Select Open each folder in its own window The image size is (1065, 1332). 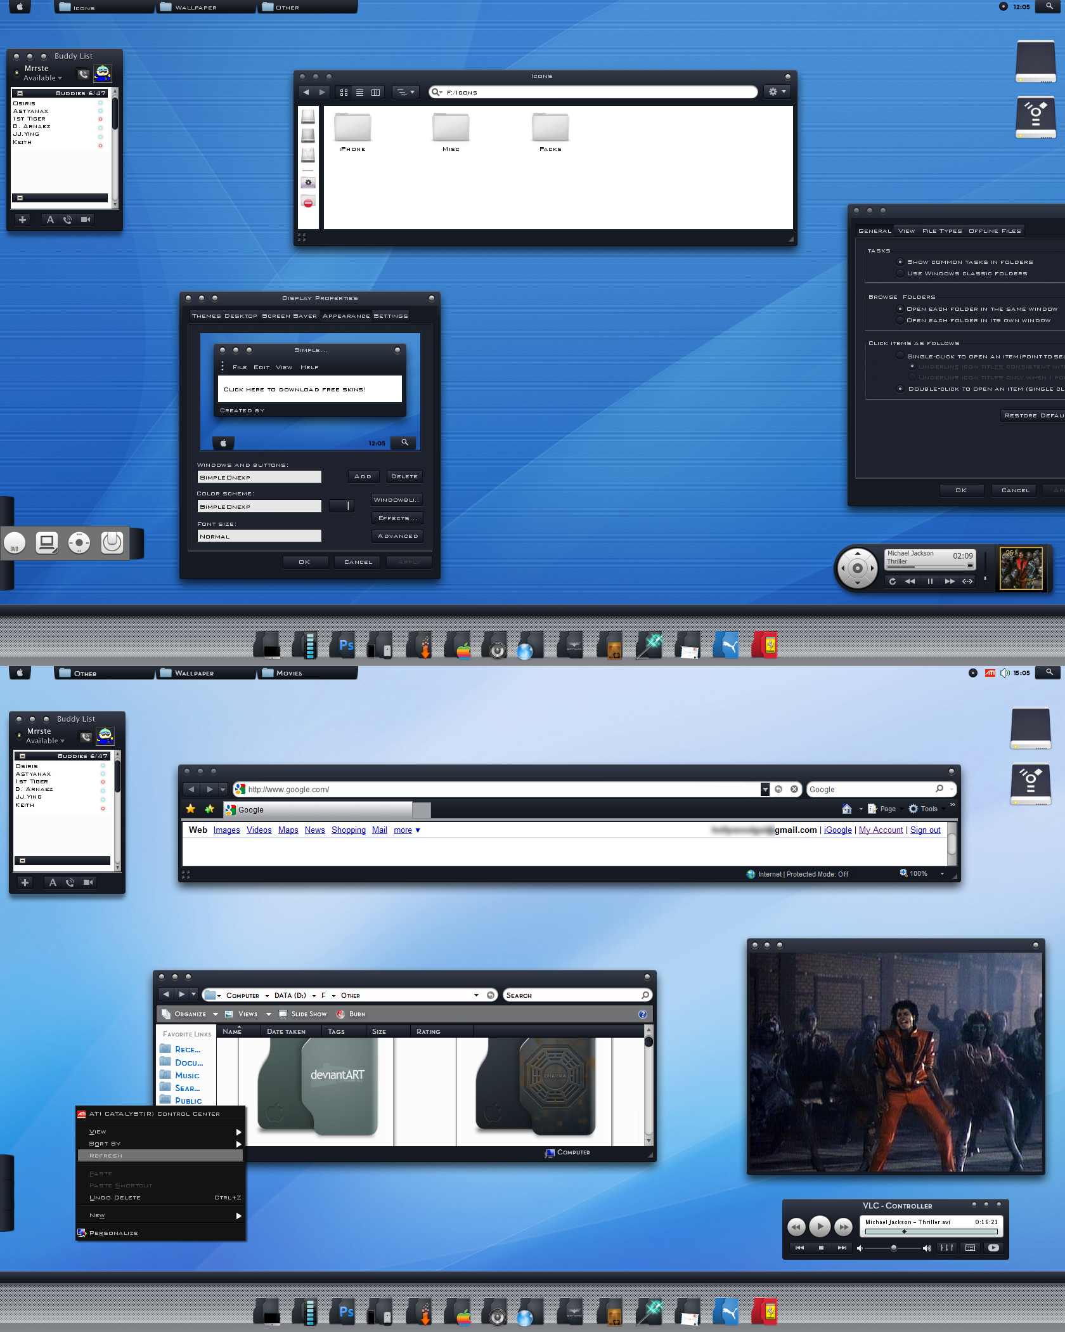point(900,320)
